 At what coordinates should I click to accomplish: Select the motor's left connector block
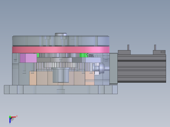click(x=124, y=52)
